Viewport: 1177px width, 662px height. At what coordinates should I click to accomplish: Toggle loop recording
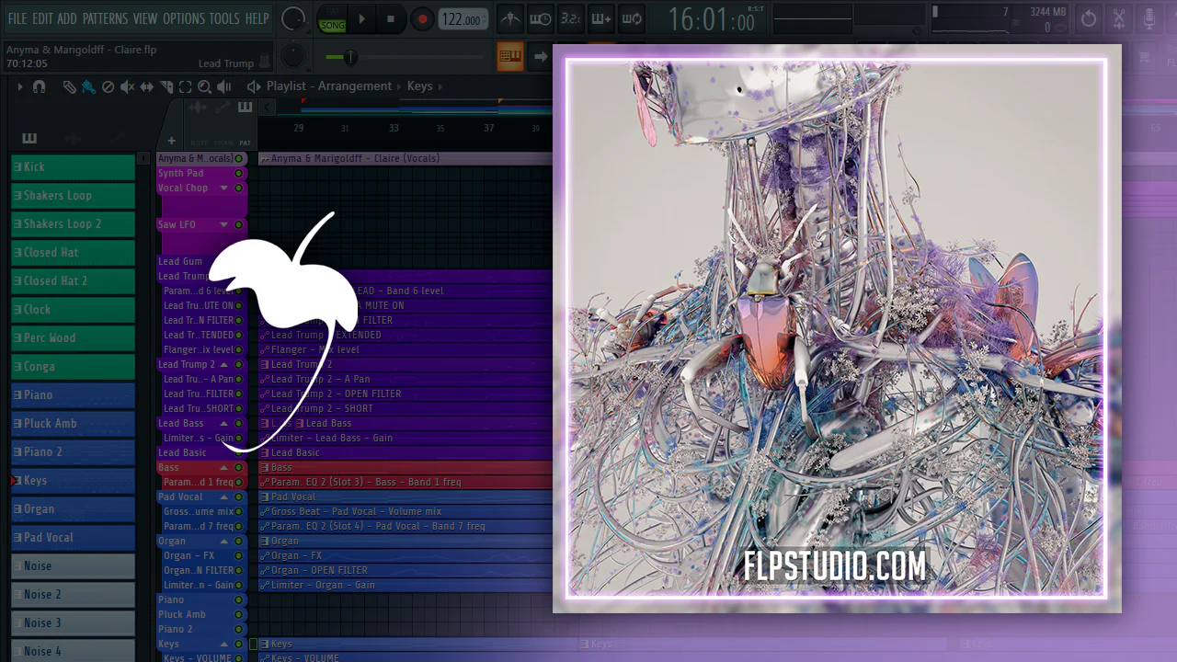[631, 18]
